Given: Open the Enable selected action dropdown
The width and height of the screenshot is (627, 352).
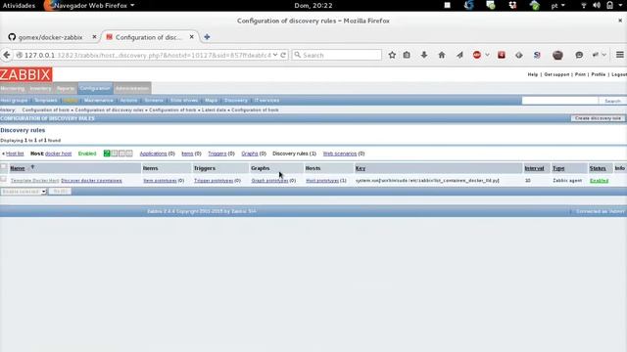Looking at the screenshot, I should 24,192.
